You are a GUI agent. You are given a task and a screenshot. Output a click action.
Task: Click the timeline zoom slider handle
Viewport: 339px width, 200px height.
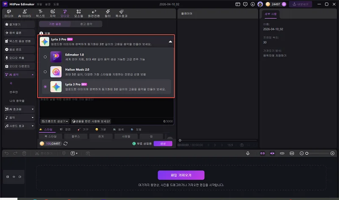tap(307, 153)
